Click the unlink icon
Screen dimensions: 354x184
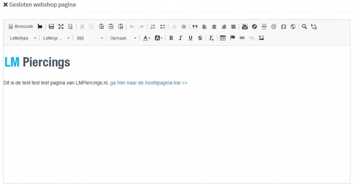(252, 38)
